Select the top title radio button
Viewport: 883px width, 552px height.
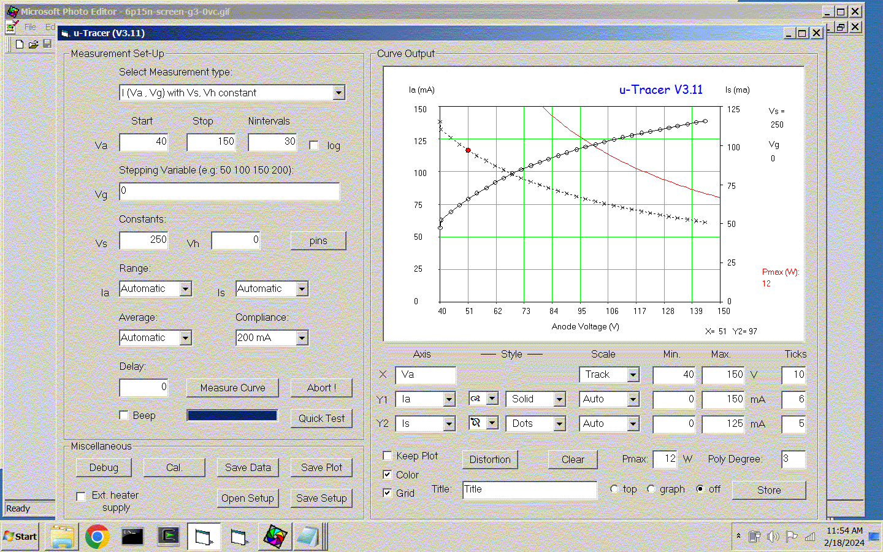tap(614, 489)
